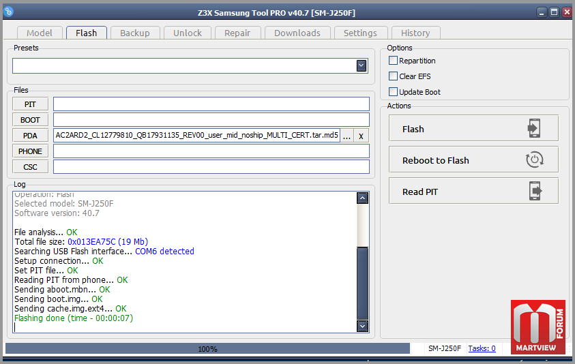Click 'Sending boot.img... OK' log line
Screen dimensions: 575x364
pos(59,299)
